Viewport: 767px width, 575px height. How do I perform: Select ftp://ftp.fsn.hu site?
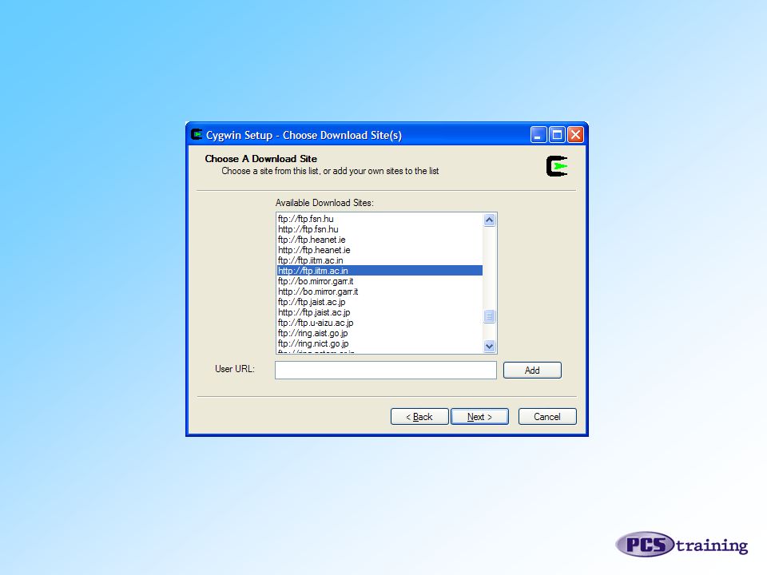[380, 219]
